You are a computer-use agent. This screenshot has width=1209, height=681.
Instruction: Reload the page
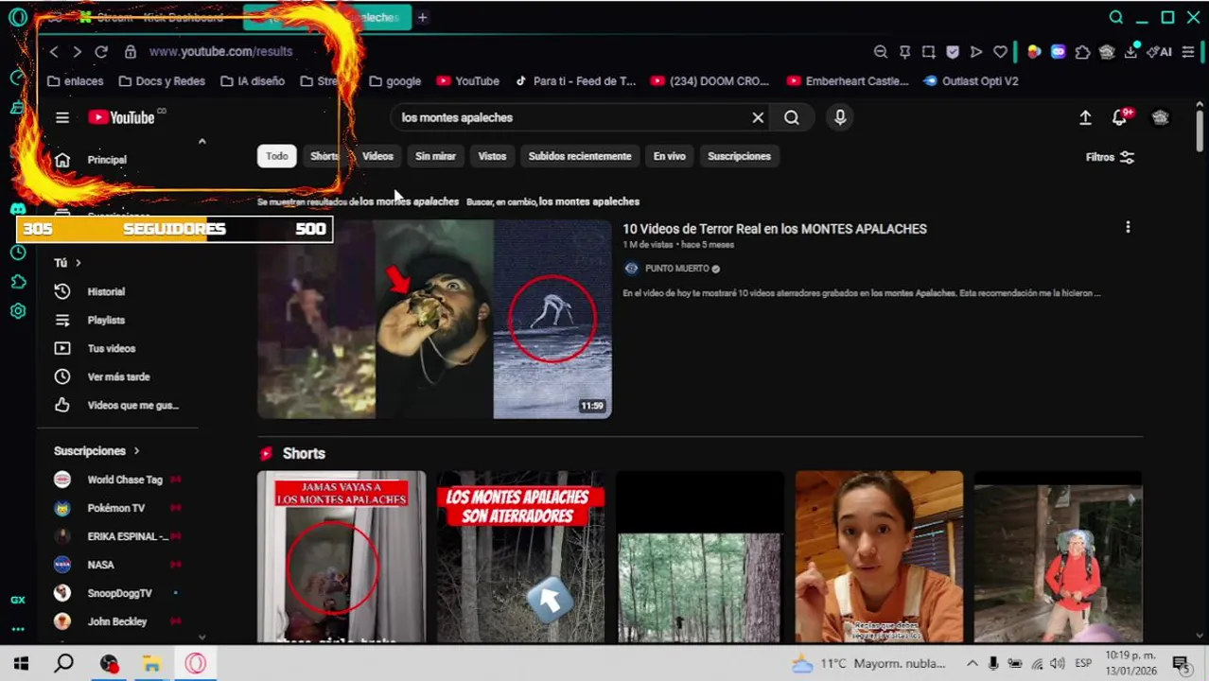[x=101, y=52]
